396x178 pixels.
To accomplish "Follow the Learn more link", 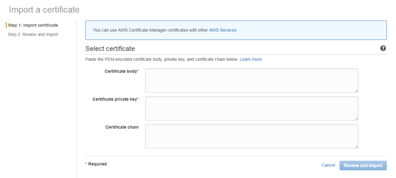I will point(251,60).
